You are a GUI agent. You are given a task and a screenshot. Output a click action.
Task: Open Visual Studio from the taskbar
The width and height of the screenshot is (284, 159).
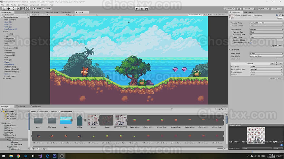tap(40, 156)
